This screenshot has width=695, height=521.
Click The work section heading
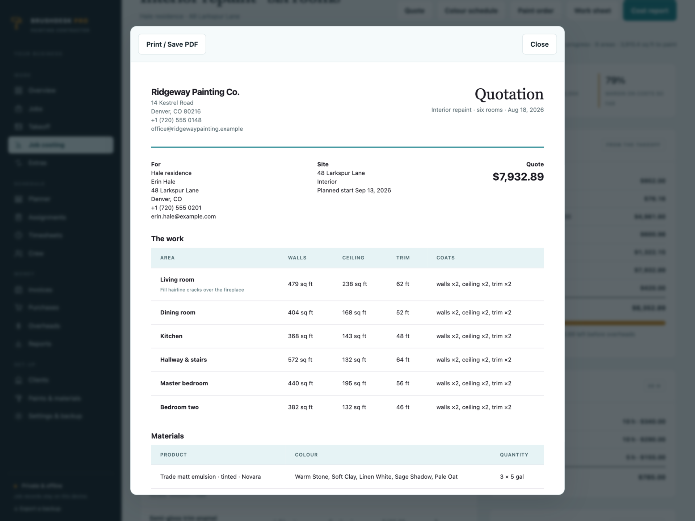[x=167, y=239]
